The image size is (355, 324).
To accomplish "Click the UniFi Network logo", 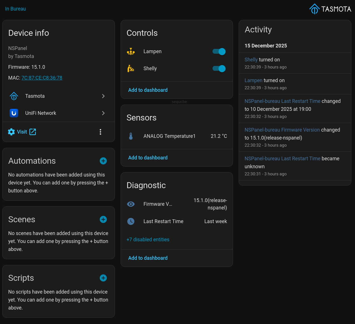I will click(x=14, y=113).
